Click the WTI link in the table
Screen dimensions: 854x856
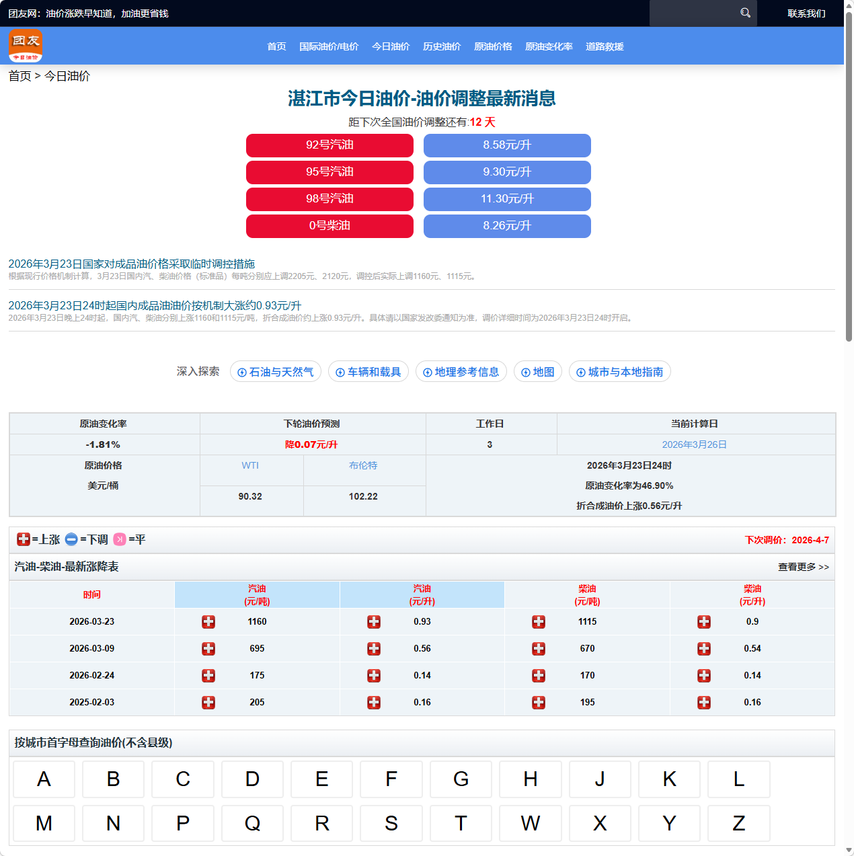(x=251, y=465)
